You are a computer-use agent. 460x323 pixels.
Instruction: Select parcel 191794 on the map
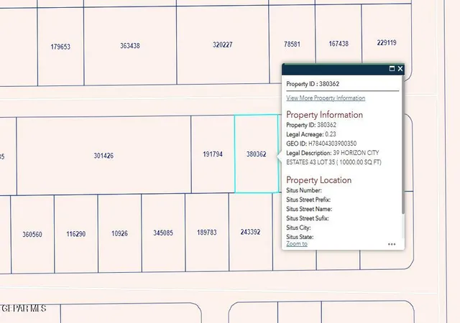pos(213,154)
